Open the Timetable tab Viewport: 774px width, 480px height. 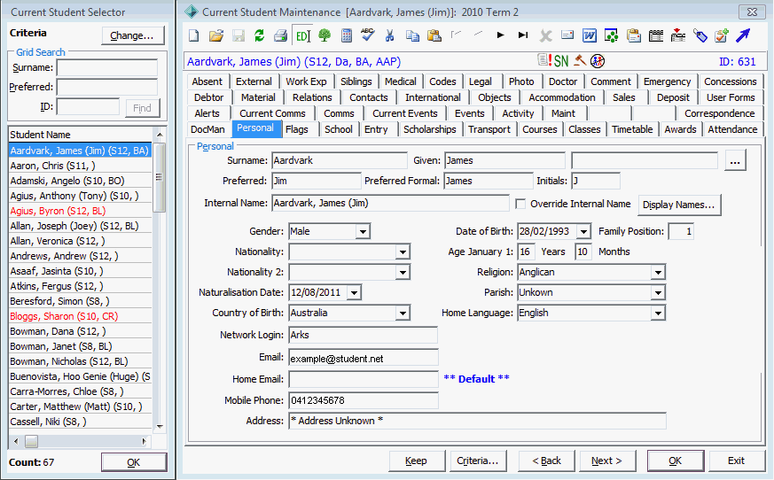coord(632,129)
